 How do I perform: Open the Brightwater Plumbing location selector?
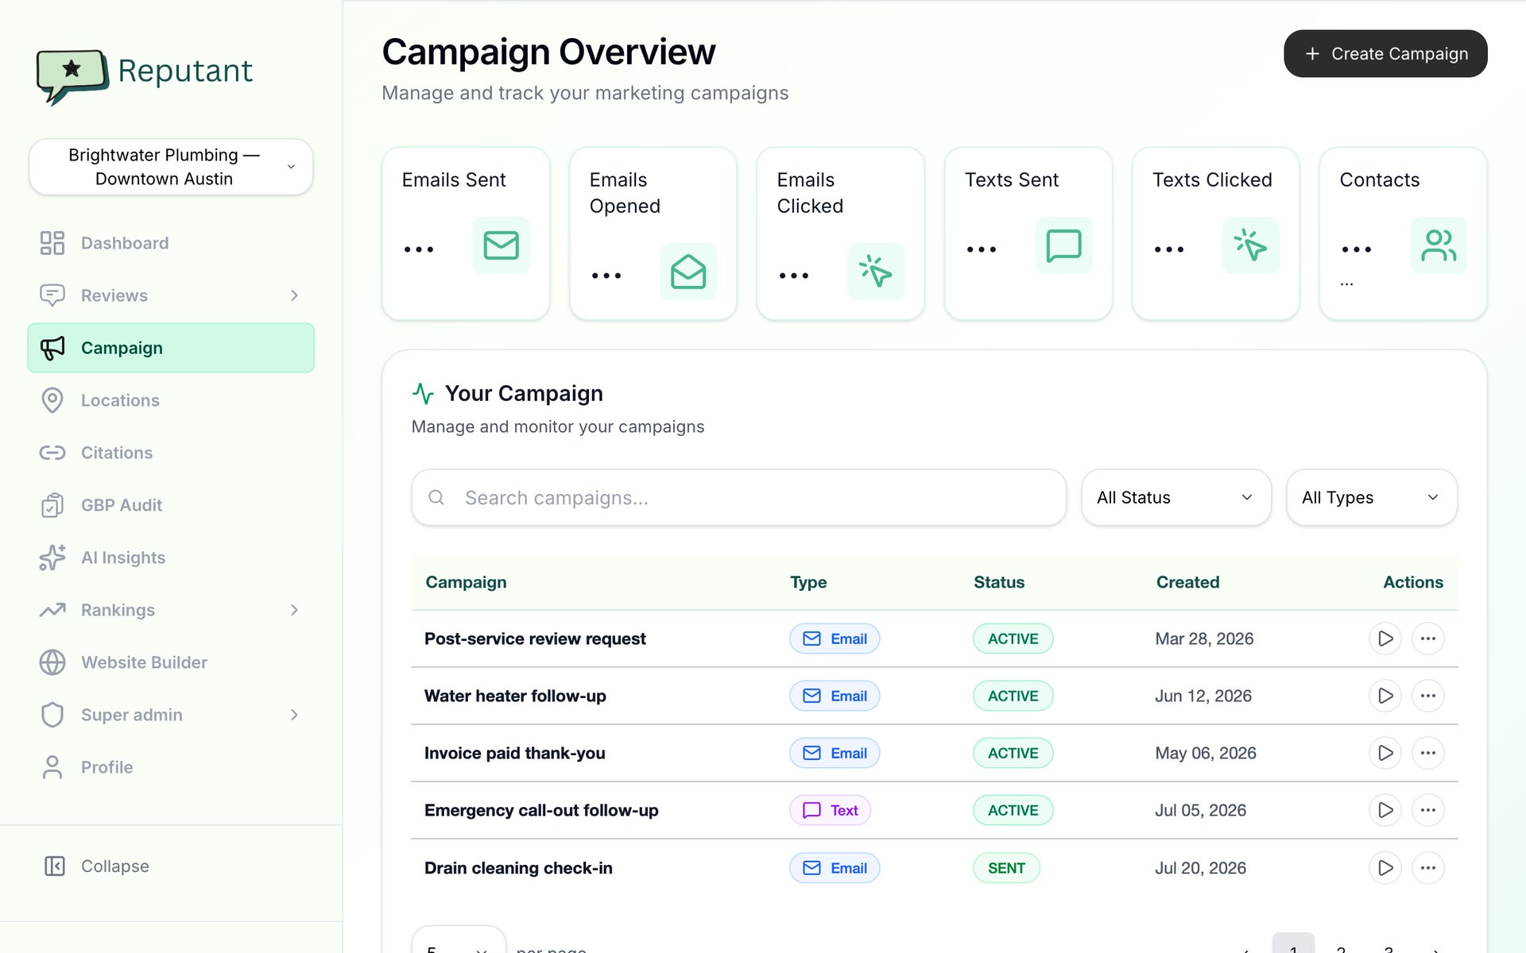[171, 167]
